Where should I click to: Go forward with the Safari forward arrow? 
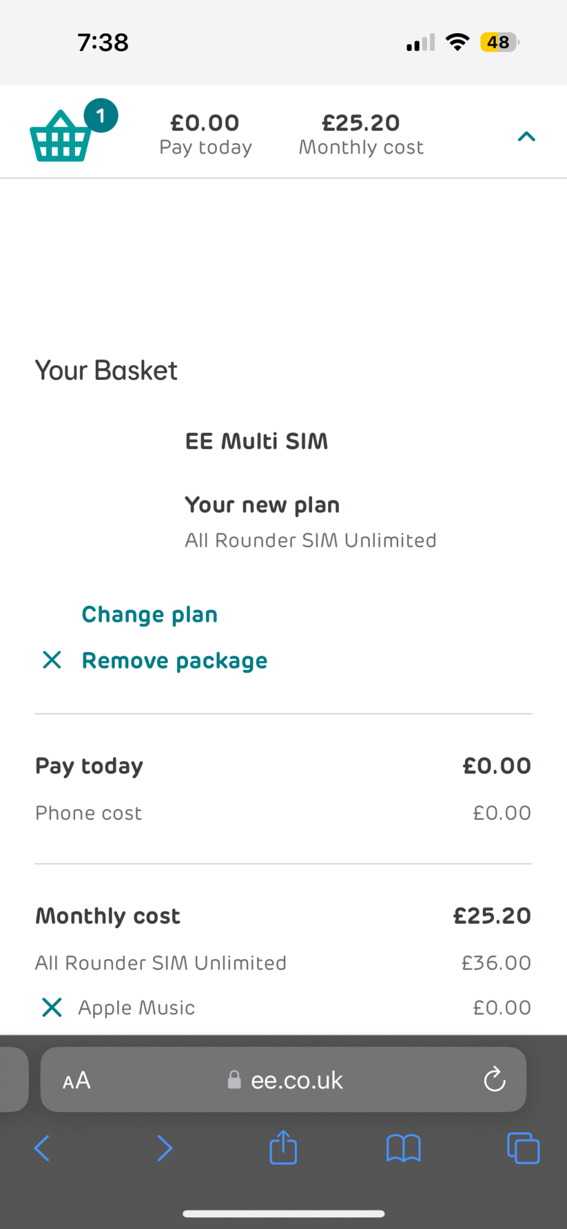(165, 1148)
